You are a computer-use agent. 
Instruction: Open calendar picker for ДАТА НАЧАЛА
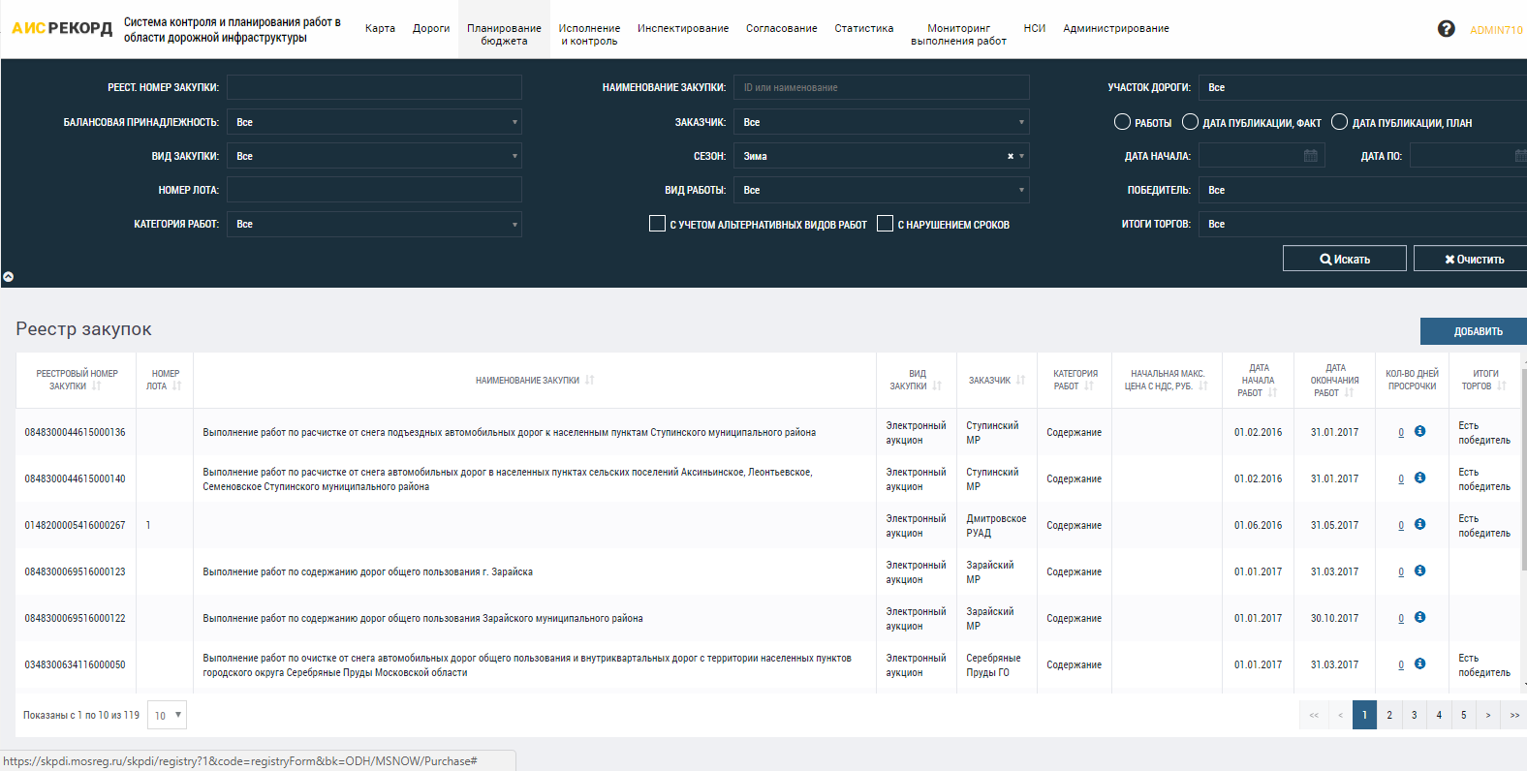(x=1311, y=156)
